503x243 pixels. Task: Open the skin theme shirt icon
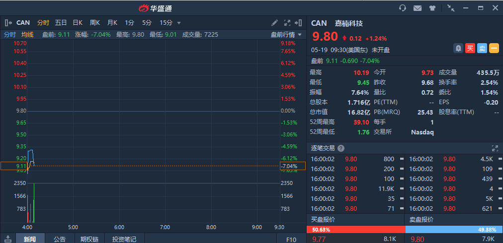pyautogui.click(x=432, y=8)
